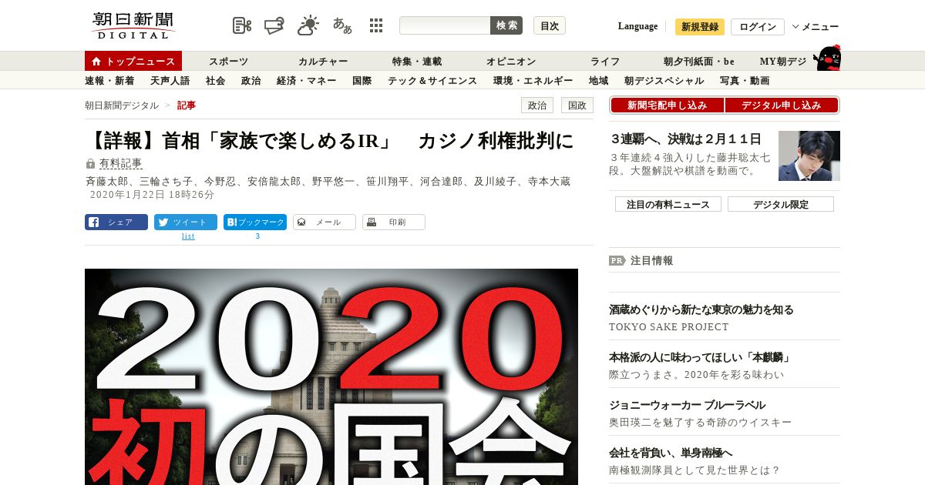Click ログイン button
This screenshot has height=485, width=925.
pos(758,27)
